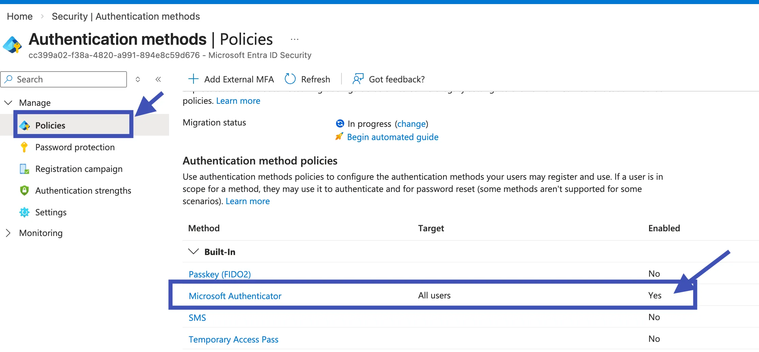Go to Home breadcrumb

coord(20,16)
